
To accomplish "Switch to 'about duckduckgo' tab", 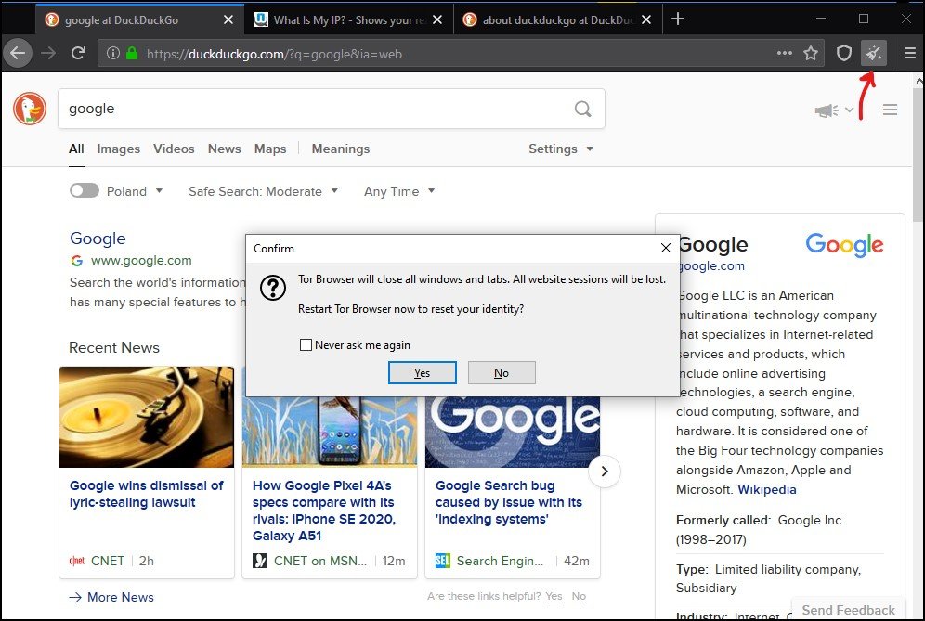I will tap(558, 19).
